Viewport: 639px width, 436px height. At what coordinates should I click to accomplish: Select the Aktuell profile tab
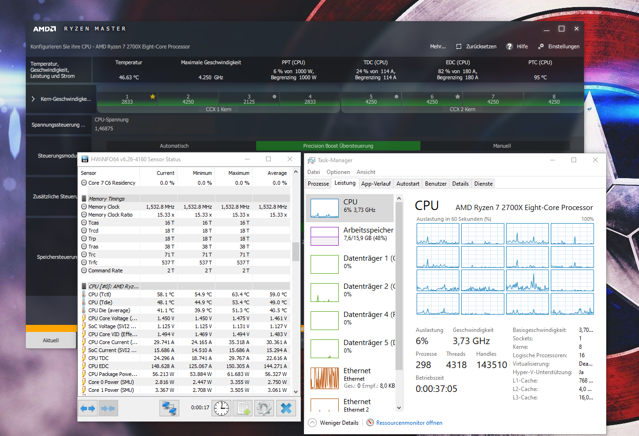(x=51, y=340)
